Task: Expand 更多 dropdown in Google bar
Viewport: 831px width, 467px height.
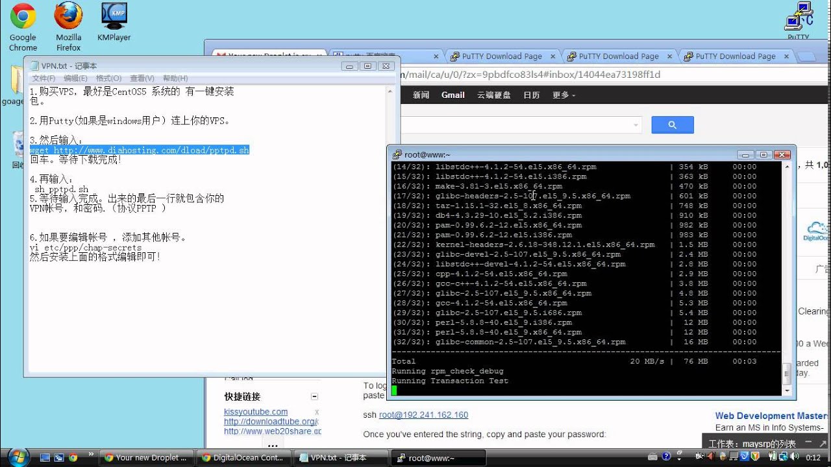Action: pos(564,95)
